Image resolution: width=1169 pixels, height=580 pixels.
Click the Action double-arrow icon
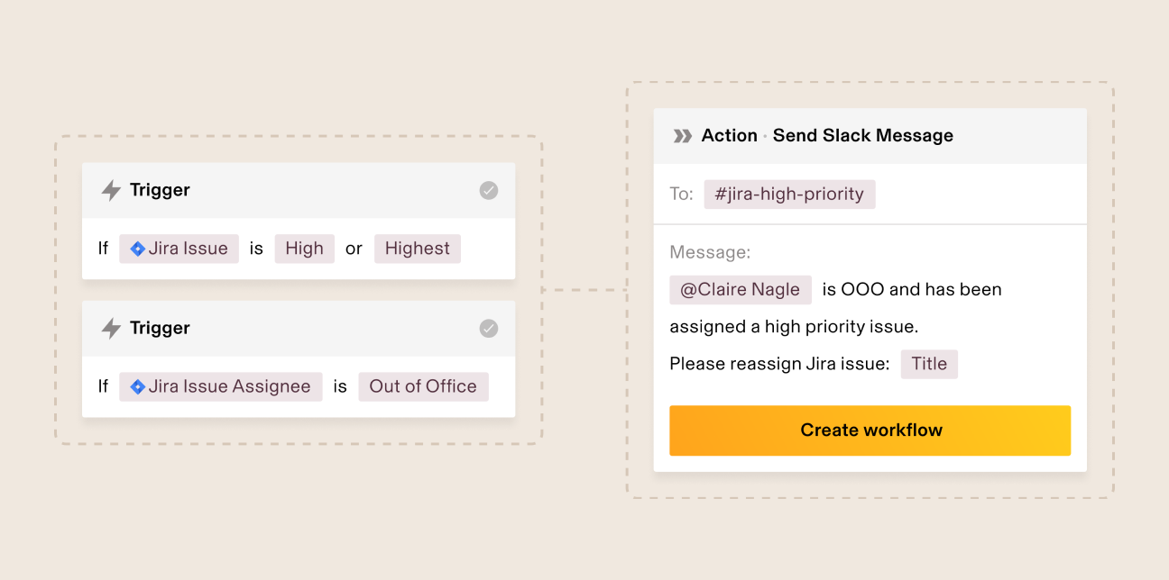tap(683, 136)
